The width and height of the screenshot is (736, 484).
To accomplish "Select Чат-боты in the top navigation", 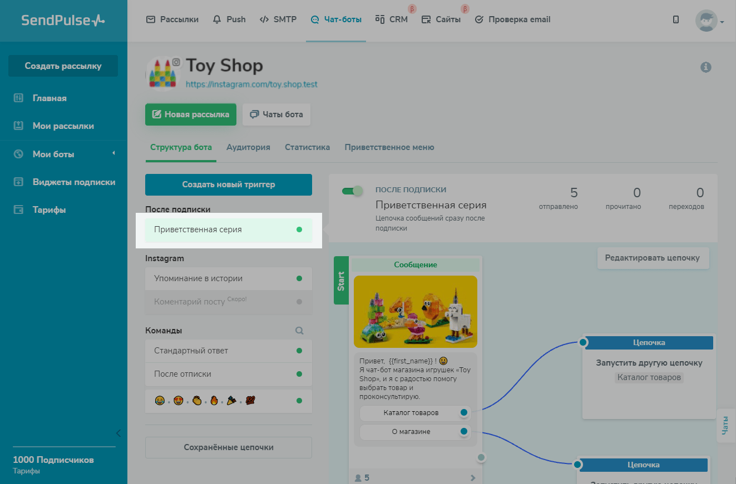I will click(336, 19).
